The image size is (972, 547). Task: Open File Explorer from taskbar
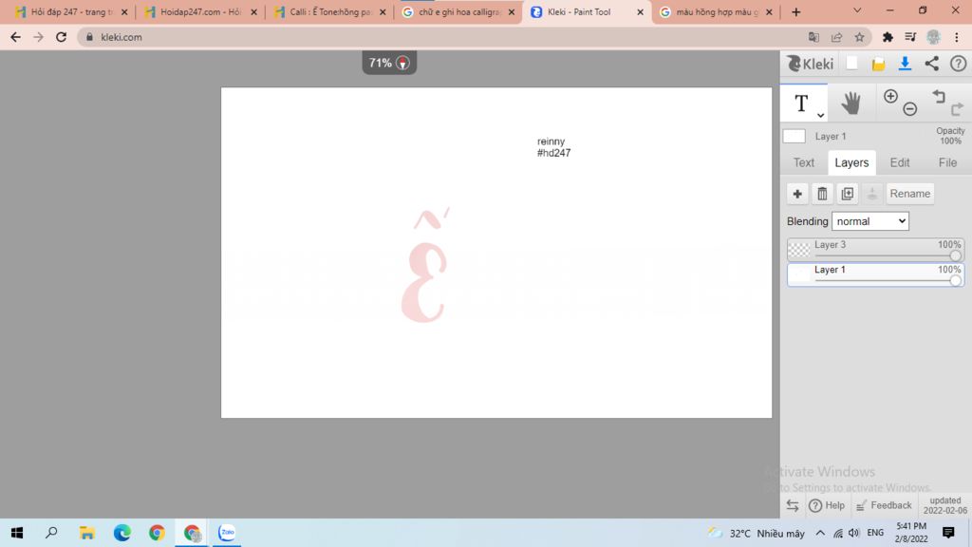[86, 533]
